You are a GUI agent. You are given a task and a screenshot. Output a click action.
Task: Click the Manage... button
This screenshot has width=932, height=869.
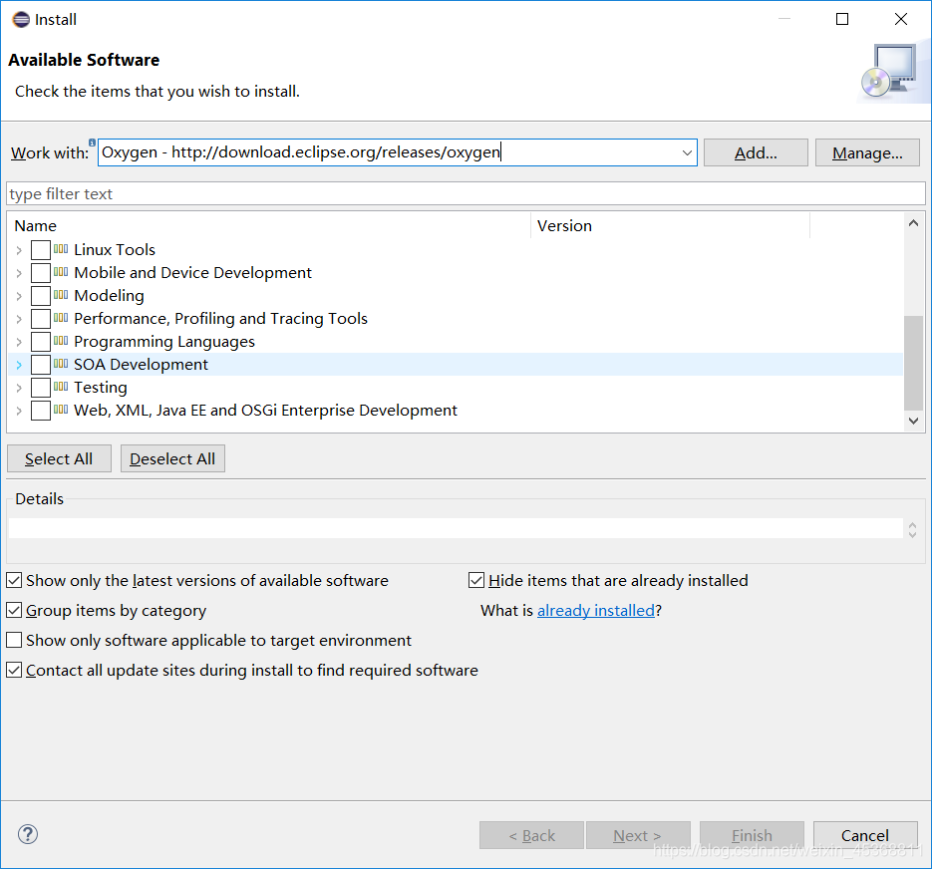[867, 152]
